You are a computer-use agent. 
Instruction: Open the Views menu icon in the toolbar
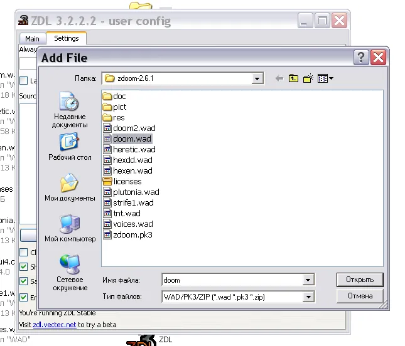coord(325,78)
